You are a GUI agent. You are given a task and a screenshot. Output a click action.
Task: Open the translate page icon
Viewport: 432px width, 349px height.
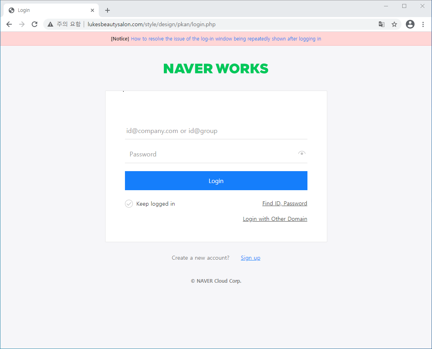382,24
